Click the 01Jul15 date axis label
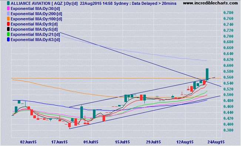The image size is (241, 146). click(x=91, y=142)
